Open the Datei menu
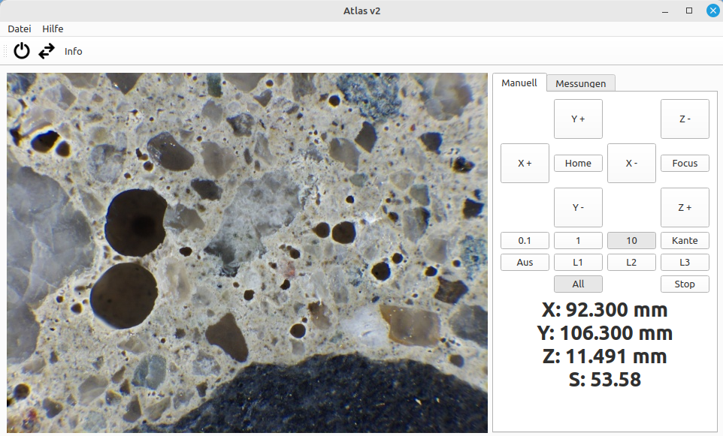The height and width of the screenshot is (436, 723). coord(20,29)
